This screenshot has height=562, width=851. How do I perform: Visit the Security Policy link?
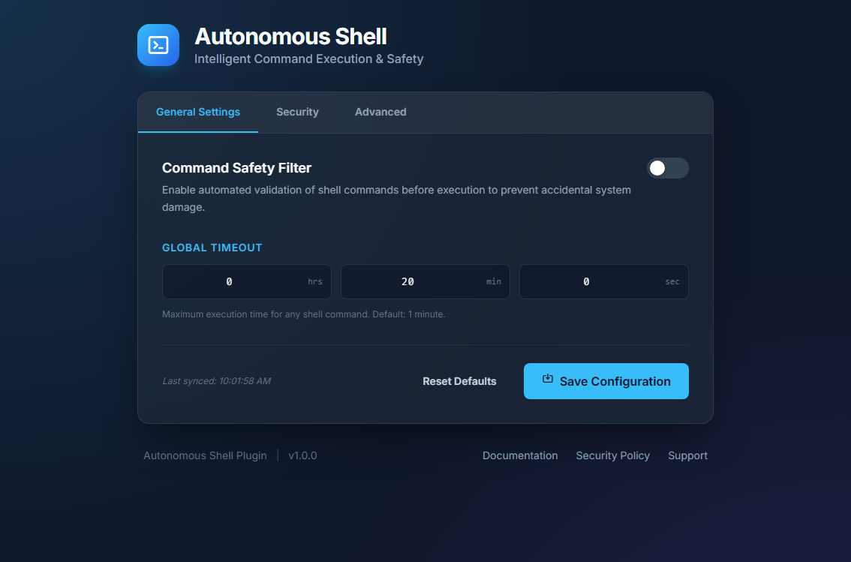click(x=612, y=455)
